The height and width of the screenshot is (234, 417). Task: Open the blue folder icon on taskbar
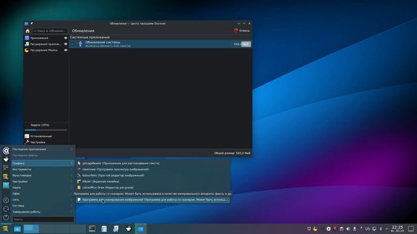(x=18, y=229)
